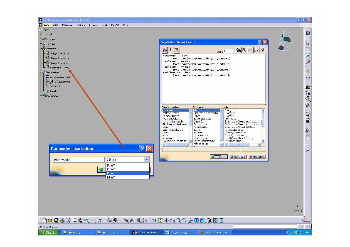Click the Print icon in bottom toolbar
This screenshot has height=247, width=350.
[62, 220]
